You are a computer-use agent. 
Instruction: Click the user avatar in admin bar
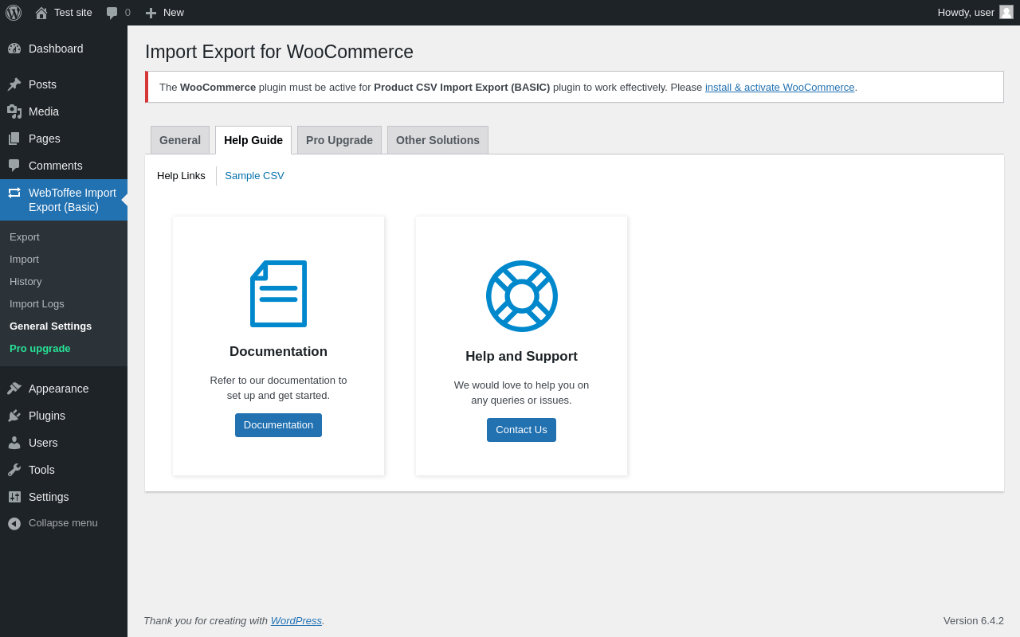click(x=1006, y=12)
